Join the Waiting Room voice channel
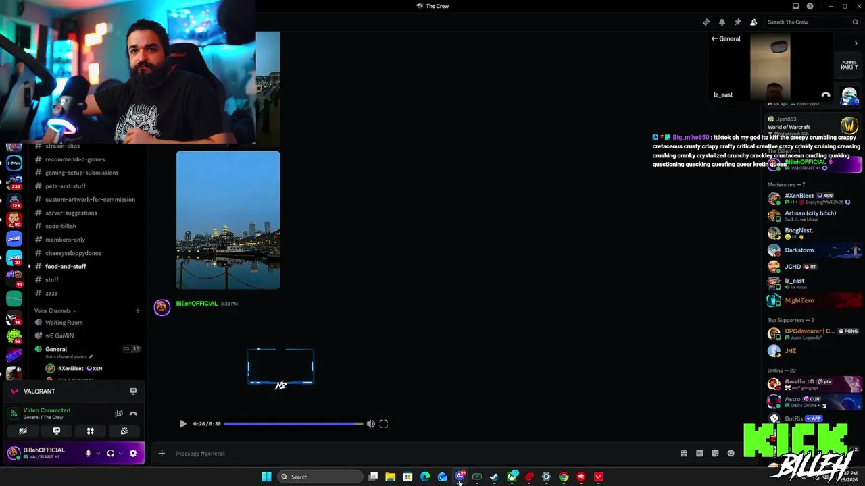Screen dimensions: 865x486 pos(64,323)
